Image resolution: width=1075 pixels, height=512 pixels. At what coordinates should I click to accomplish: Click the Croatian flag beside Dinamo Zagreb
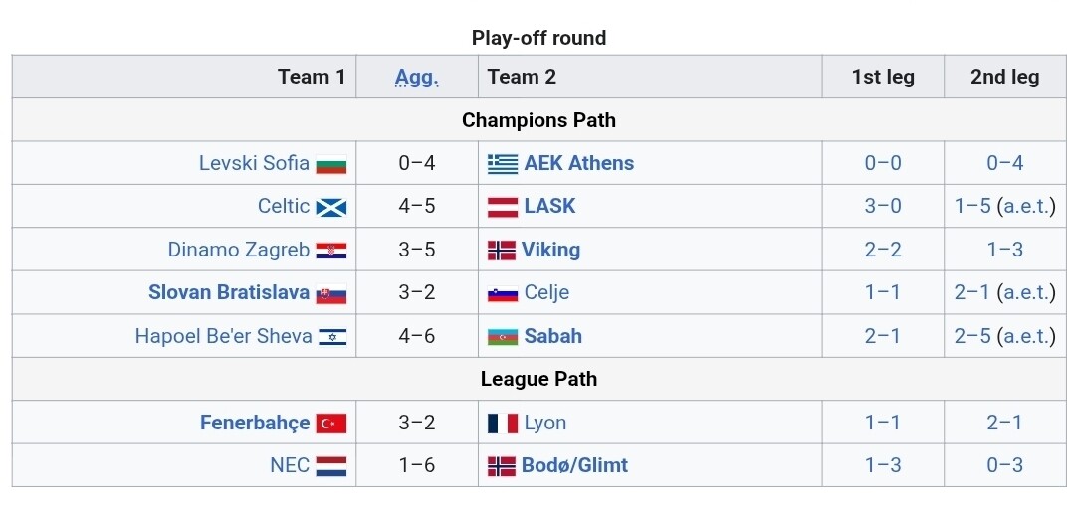pyautogui.click(x=331, y=250)
